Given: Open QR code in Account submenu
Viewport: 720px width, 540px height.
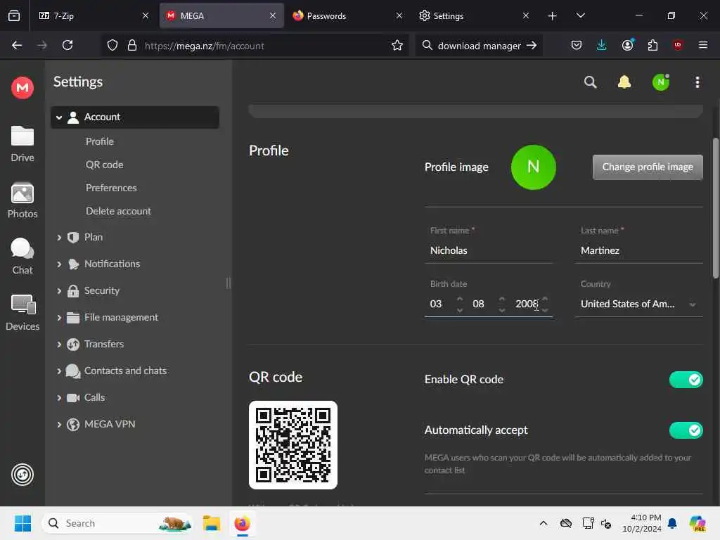Looking at the screenshot, I should (104, 165).
